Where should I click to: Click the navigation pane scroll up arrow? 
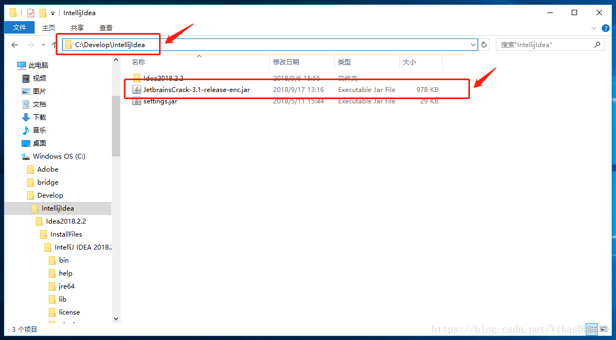pyautogui.click(x=116, y=60)
